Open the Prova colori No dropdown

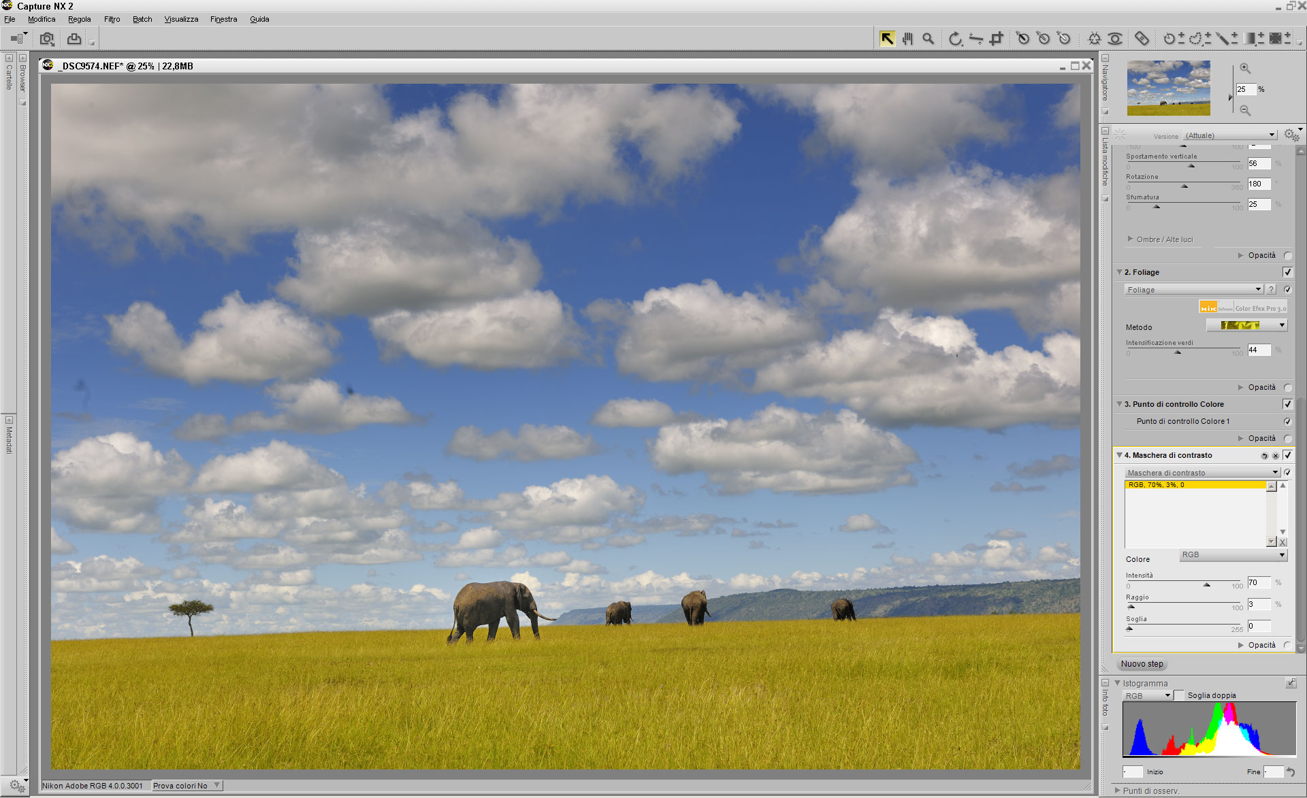(x=187, y=786)
